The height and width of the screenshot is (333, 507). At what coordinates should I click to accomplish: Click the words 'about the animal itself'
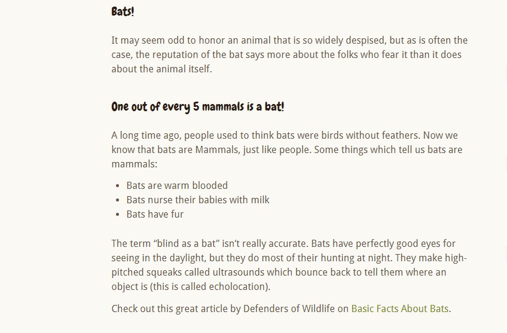click(161, 69)
